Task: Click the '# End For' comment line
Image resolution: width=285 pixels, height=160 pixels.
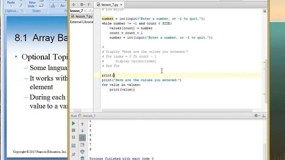Action: pyautogui.click(x=111, y=66)
